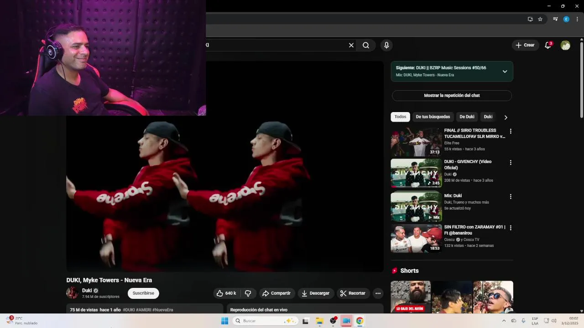Open options for SIN FILTRO con ZARAMAY

pyautogui.click(x=511, y=228)
